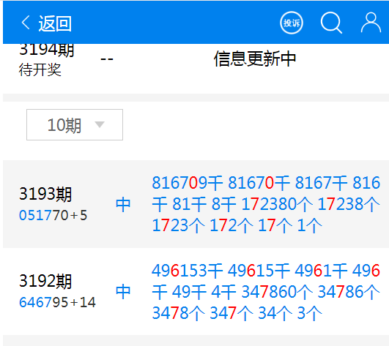Open search with the magnifier icon
Image resolution: width=389 pixels, height=346 pixels.
pyautogui.click(x=331, y=23)
